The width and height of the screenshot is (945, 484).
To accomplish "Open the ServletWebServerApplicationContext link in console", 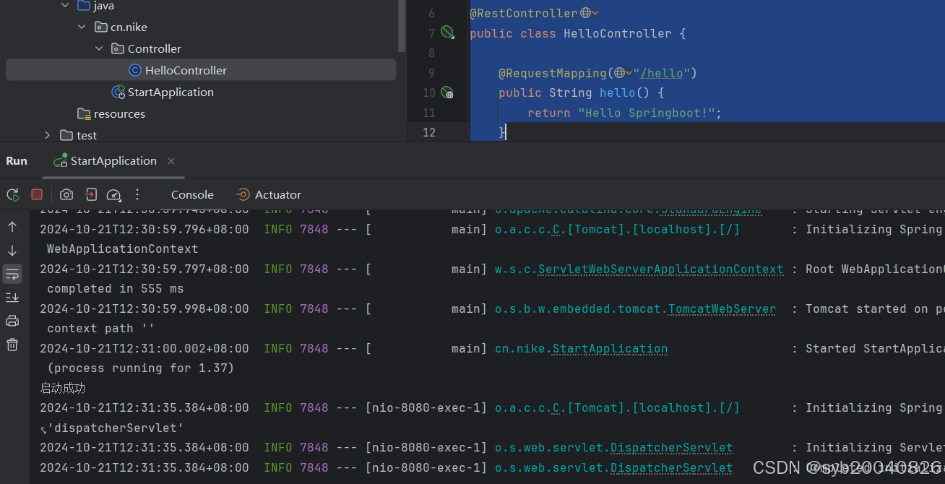I will (660, 269).
